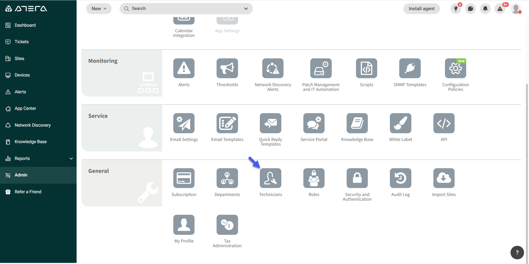Open the notifications bell
Screen dimensions: 529x264
[x=485, y=9]
